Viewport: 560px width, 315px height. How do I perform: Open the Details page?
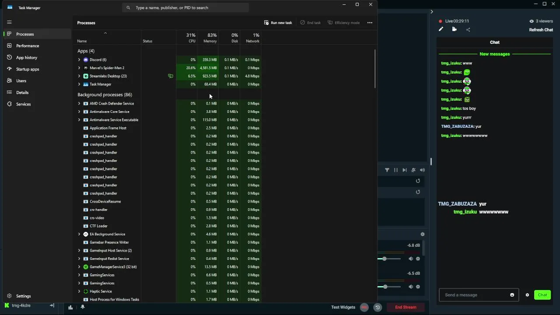[x=37, y=92]
